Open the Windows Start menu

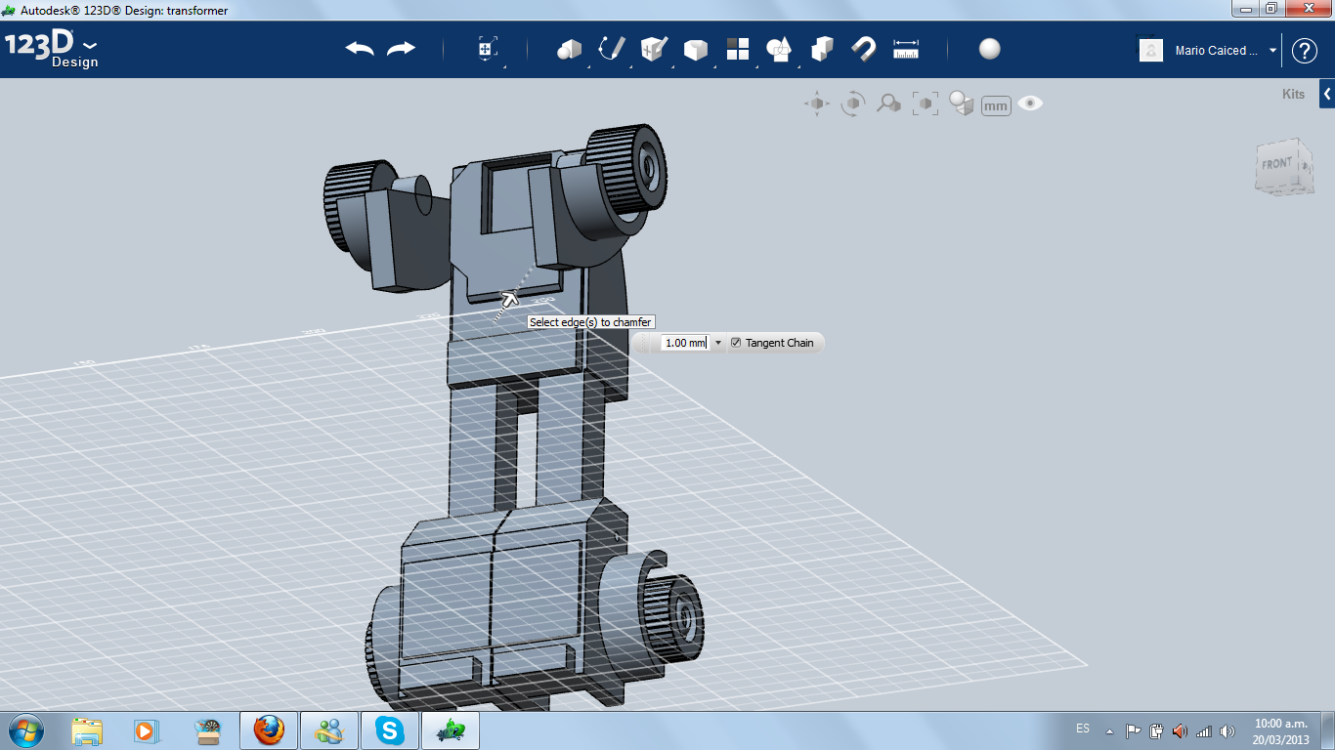[25, 730]
